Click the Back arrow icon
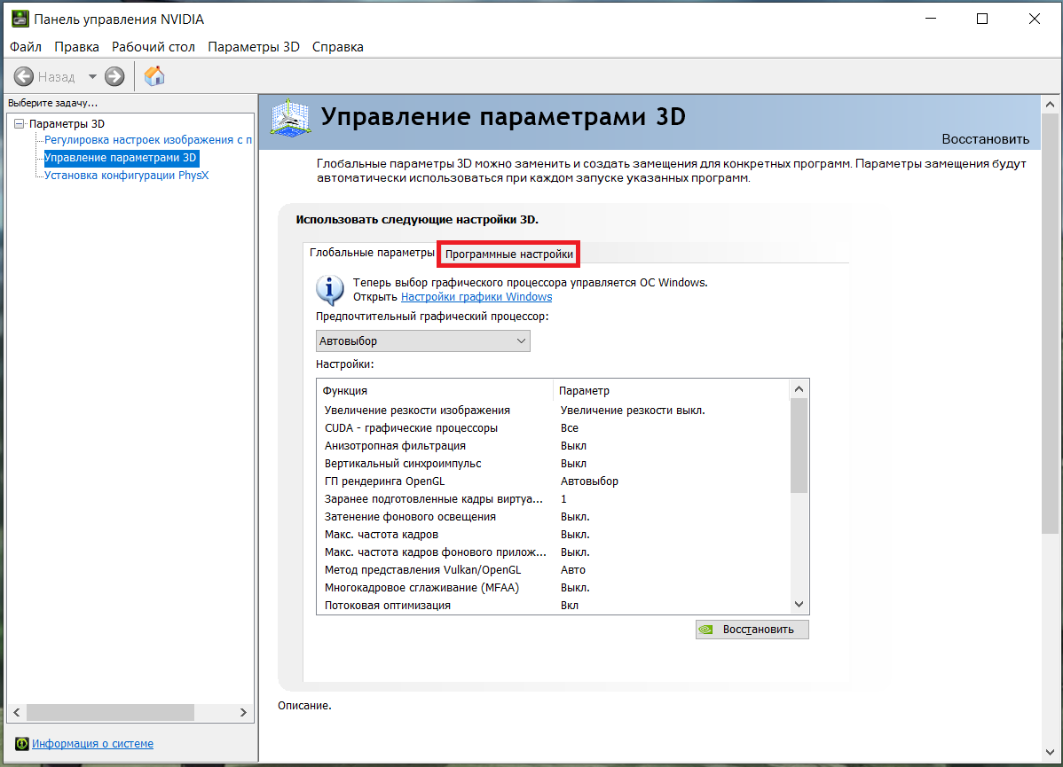This screenshot has width=1063, height=767. coord(24,76)
